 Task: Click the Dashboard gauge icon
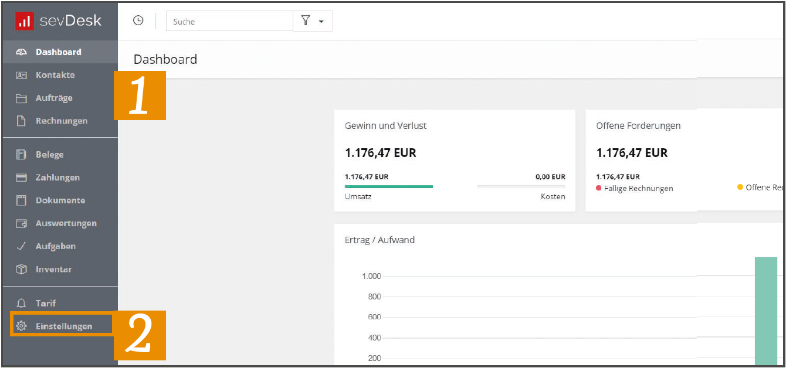pyautogui.click(x=22, y=52)
